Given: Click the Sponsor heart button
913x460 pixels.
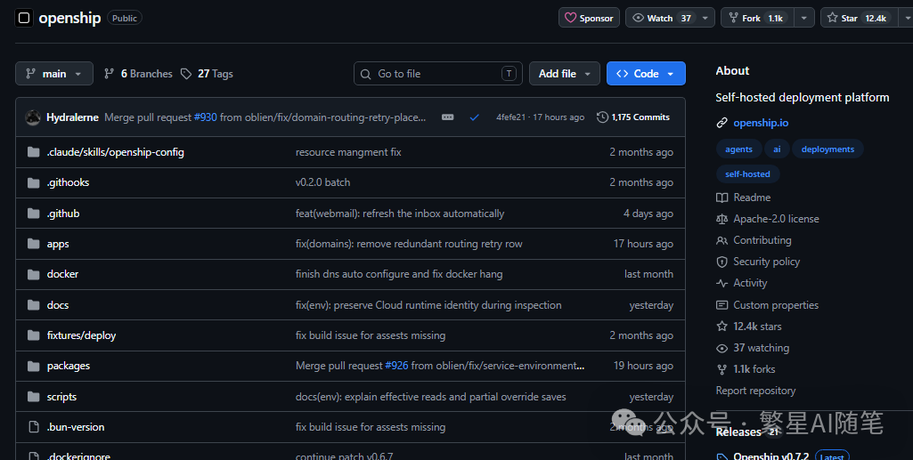Looking at the screenshot, I should coord(589,18).
